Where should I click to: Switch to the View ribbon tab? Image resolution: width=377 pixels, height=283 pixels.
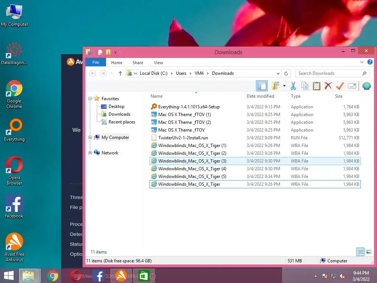158,63
